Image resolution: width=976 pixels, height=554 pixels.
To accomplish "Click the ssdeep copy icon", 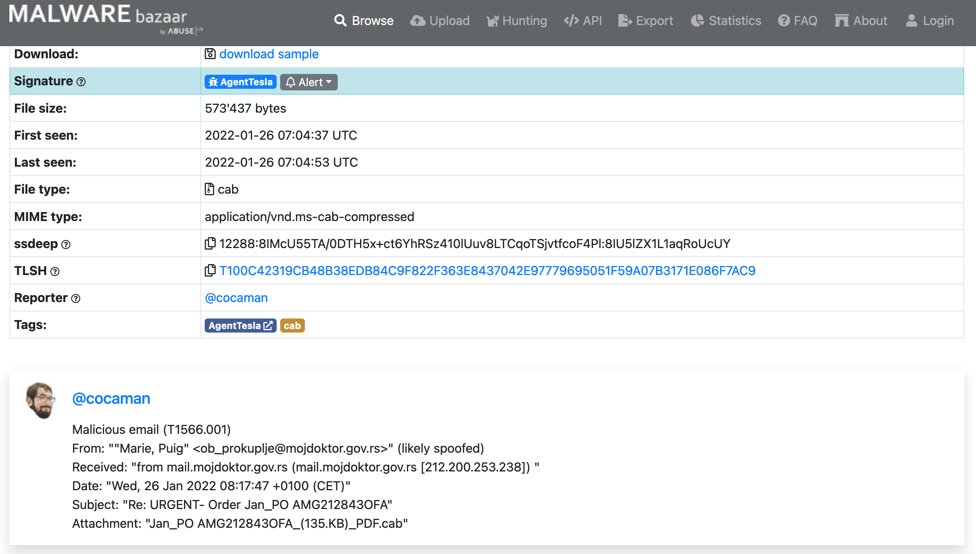I will tap(210, 243).
